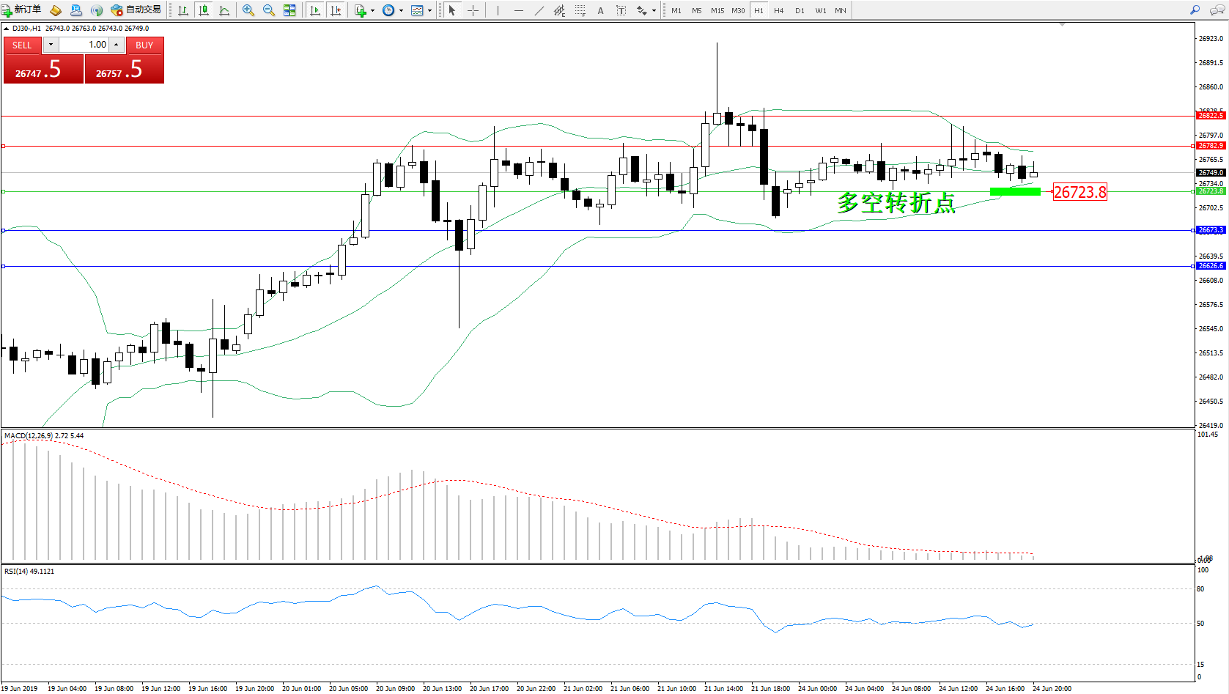Open the chart templates dropdown
1229x694 pixels.
point(421,10)
